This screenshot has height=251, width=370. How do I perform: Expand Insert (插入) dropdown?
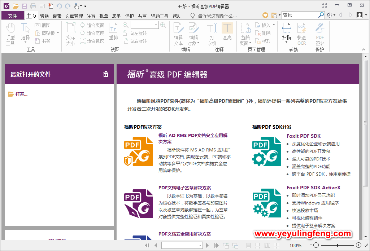pos(274,25)
